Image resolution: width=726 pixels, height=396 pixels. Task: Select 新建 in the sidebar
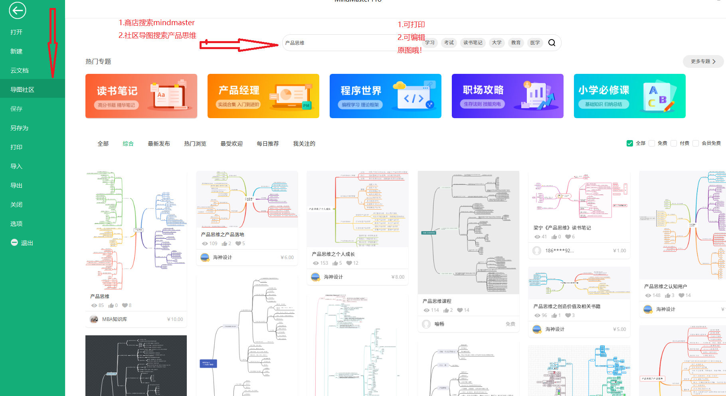[x=32, y=51]
